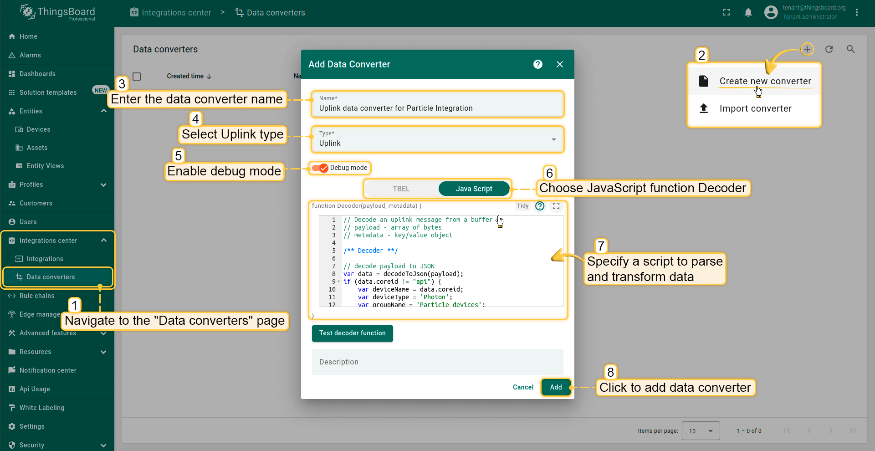875x451 pixels.
Task: Click the Test decoder function button
Action: pyautogui.click(x=352, y=333)
